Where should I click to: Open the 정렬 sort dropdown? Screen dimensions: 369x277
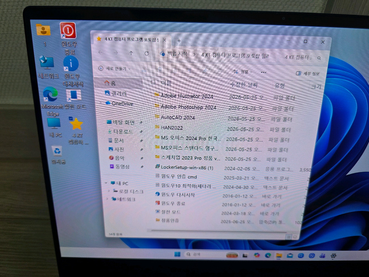pos(243,72)
